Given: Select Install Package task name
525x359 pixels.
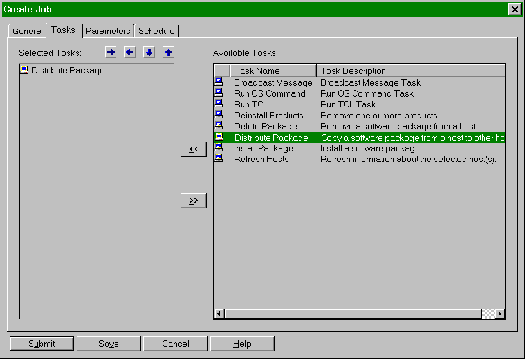Looking at the screenshot, I should point(264,149).
